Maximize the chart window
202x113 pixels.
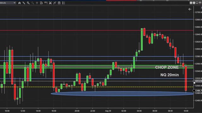click(x=200, y=3)
